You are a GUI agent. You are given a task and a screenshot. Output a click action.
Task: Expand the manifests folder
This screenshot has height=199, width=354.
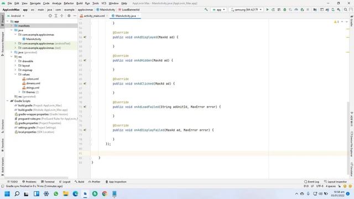point(12,26)
